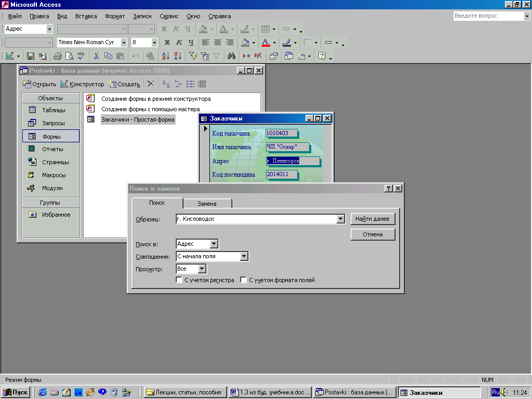Open the font name Times New Roman dropdown
This screenshot has width=532, height=399.
pos(124,43)
